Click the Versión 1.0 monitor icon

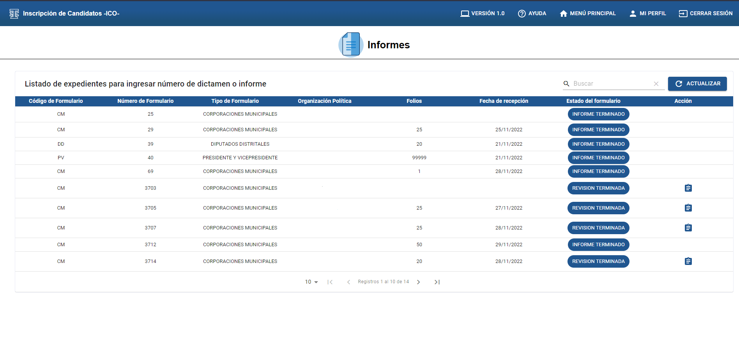[x=465, y=13]
